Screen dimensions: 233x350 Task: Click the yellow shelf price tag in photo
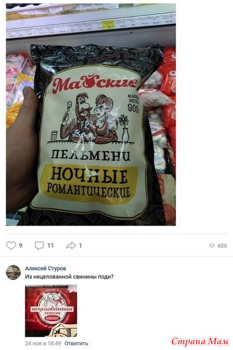tap(108, 24)
